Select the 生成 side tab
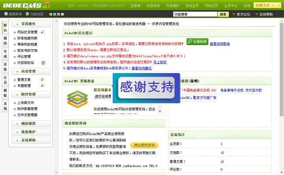This screenshot has width=284, height=175. click(5, 54)
